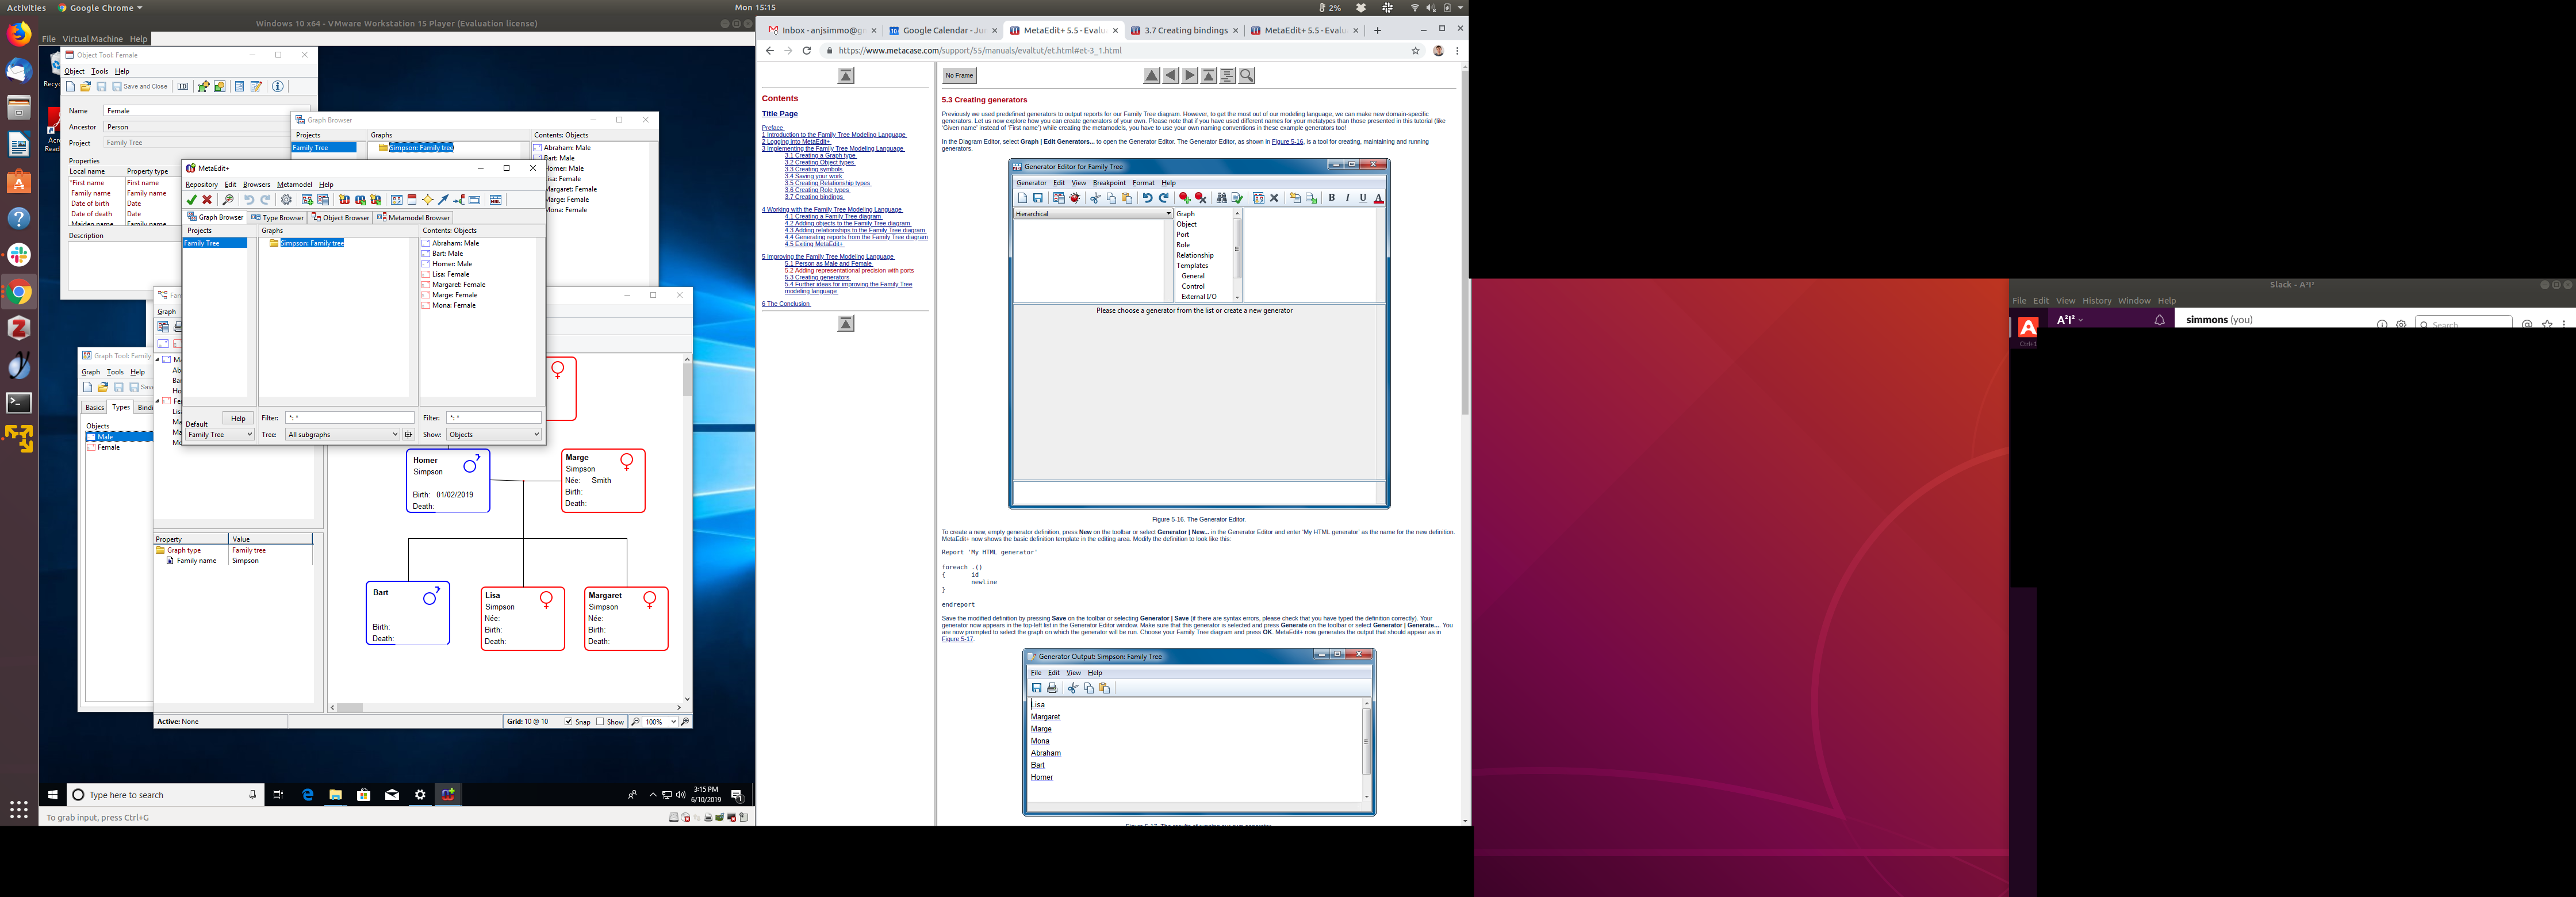The image size is (2576, 897).
Task: Uncheck the Snap grid checkbox
Action: click(x=569, y=721)
